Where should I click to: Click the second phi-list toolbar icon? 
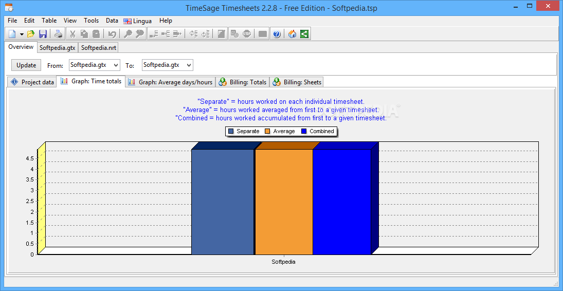point(205,34)
